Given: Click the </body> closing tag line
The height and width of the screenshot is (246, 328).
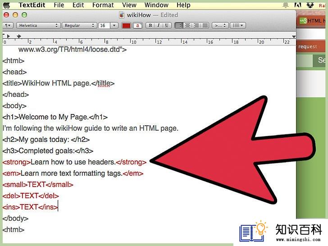Looking at the screenshot, I should pyautogui.click(x=15, y=219).
